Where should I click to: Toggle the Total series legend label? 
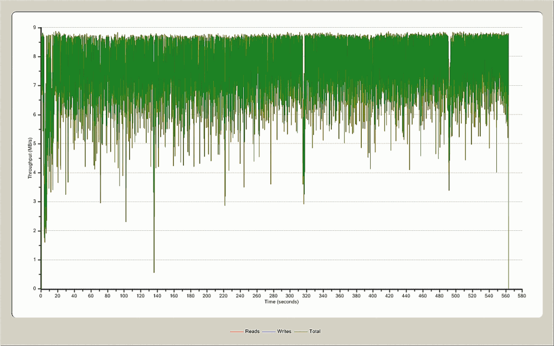coord(315,332)
